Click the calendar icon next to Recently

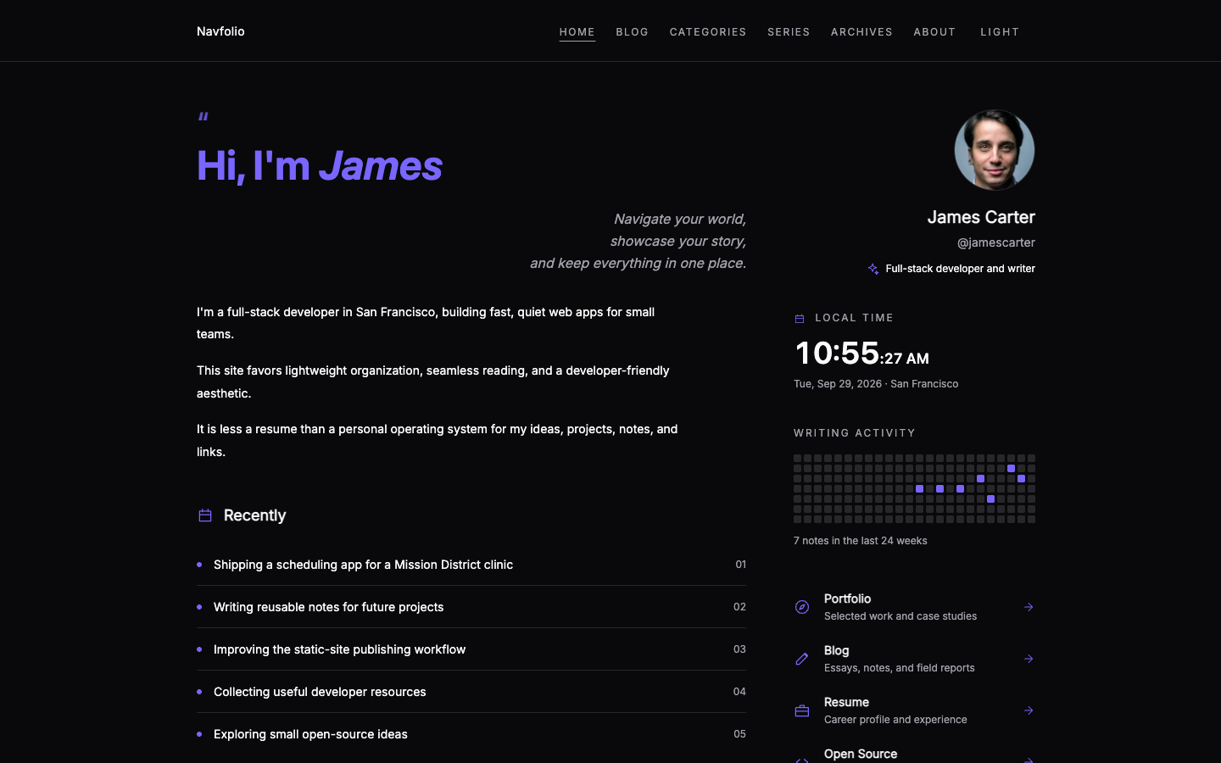(205, 515)
